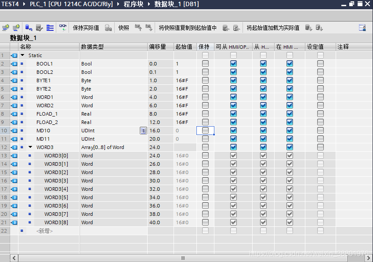The image size is (373, 262).
Task: Open breadcrumb arrow before 数据块_1 [DB1]
Action: (149, 4)
